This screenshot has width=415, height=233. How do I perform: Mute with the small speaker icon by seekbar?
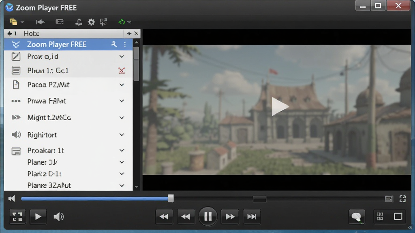(12, 199)
